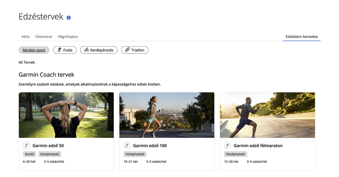Click the Garmin edző 10K title

point(150,146)
